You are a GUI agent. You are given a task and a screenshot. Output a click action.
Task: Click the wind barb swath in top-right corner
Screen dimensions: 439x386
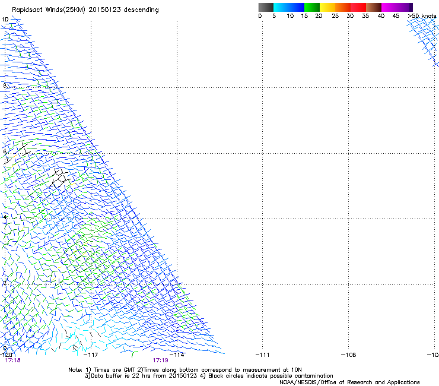[x=424, y=43]
